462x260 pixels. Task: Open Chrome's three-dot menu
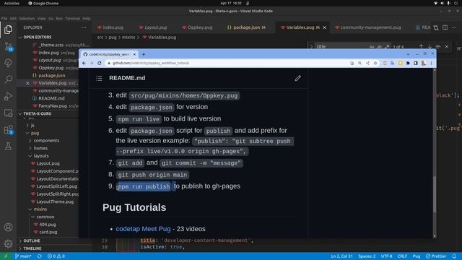point(431,63)
